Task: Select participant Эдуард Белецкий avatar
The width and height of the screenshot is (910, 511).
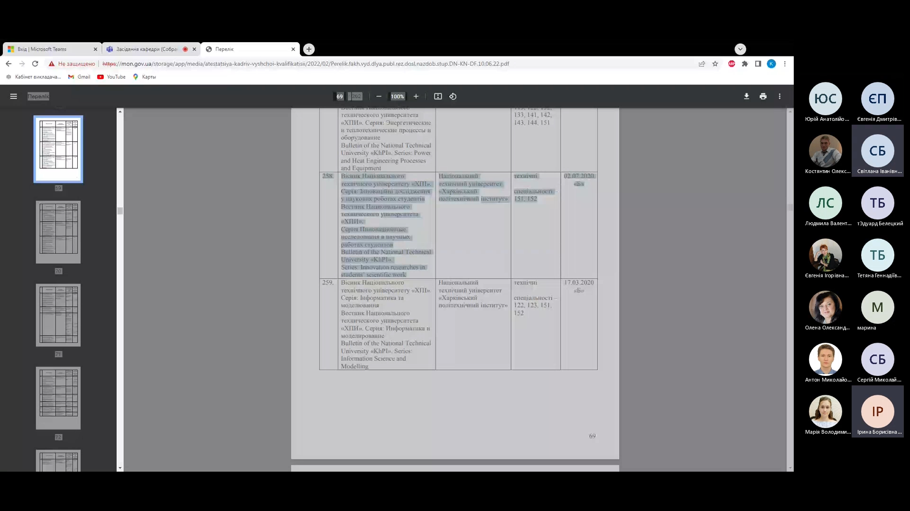Action: (878, 203)
